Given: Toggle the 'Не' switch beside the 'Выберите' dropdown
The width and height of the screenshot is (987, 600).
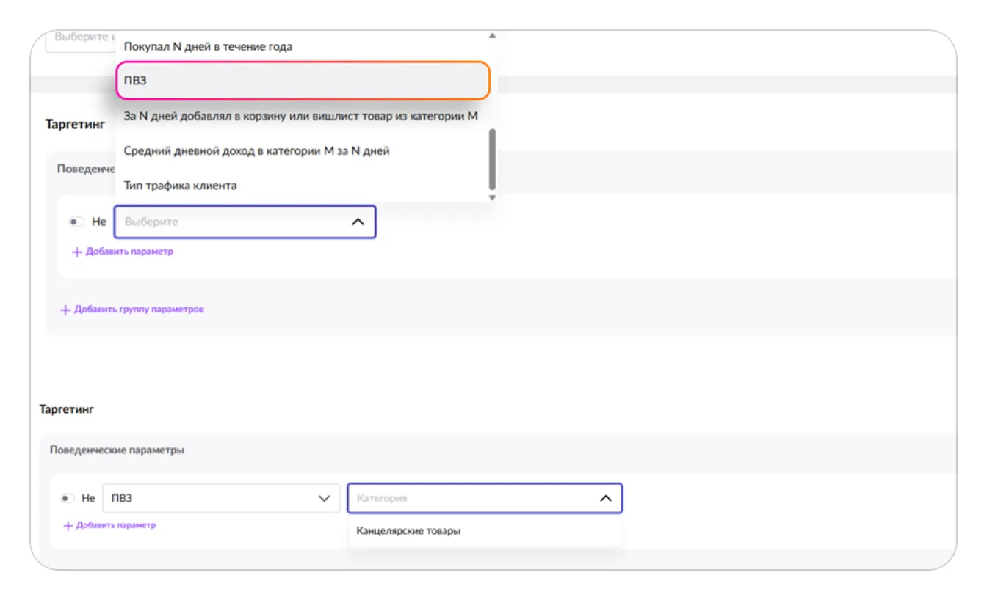Looking at the screenshot, I should coord(76,222).
